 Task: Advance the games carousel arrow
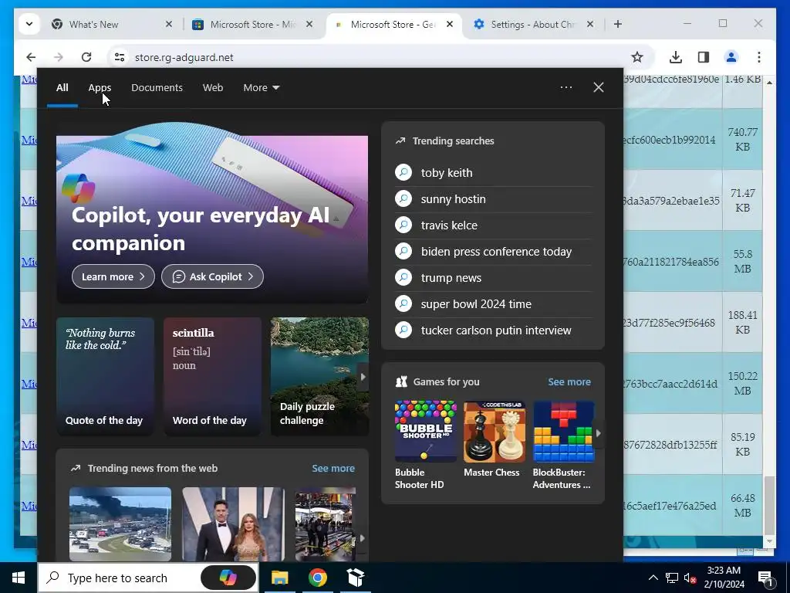pos(598,433)
